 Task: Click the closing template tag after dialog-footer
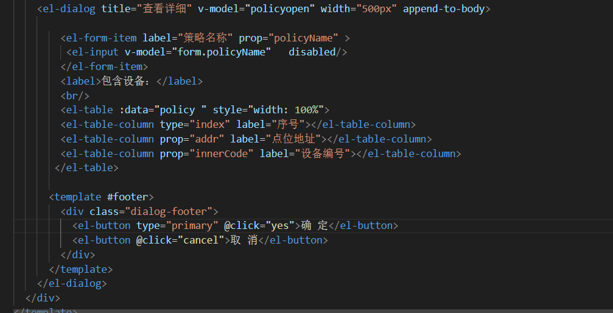pyautogui.click(x=81, y=269)
